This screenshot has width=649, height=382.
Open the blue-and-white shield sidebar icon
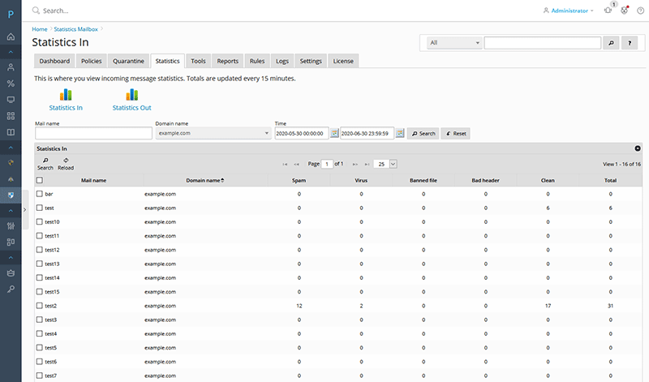click(x=11, y=195)
